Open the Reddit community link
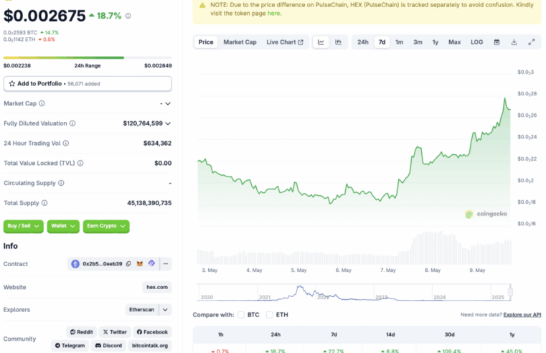 82,331
